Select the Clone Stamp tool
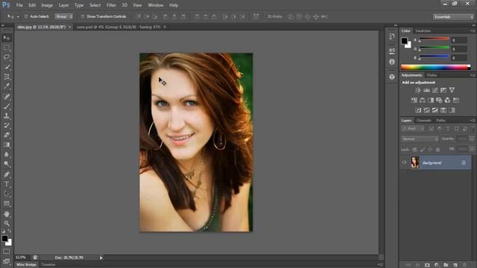 pyautogui.click(x=7, y=116)
